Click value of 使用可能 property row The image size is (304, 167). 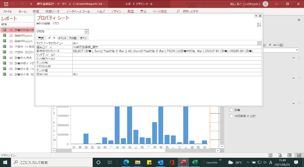point(167,74)
